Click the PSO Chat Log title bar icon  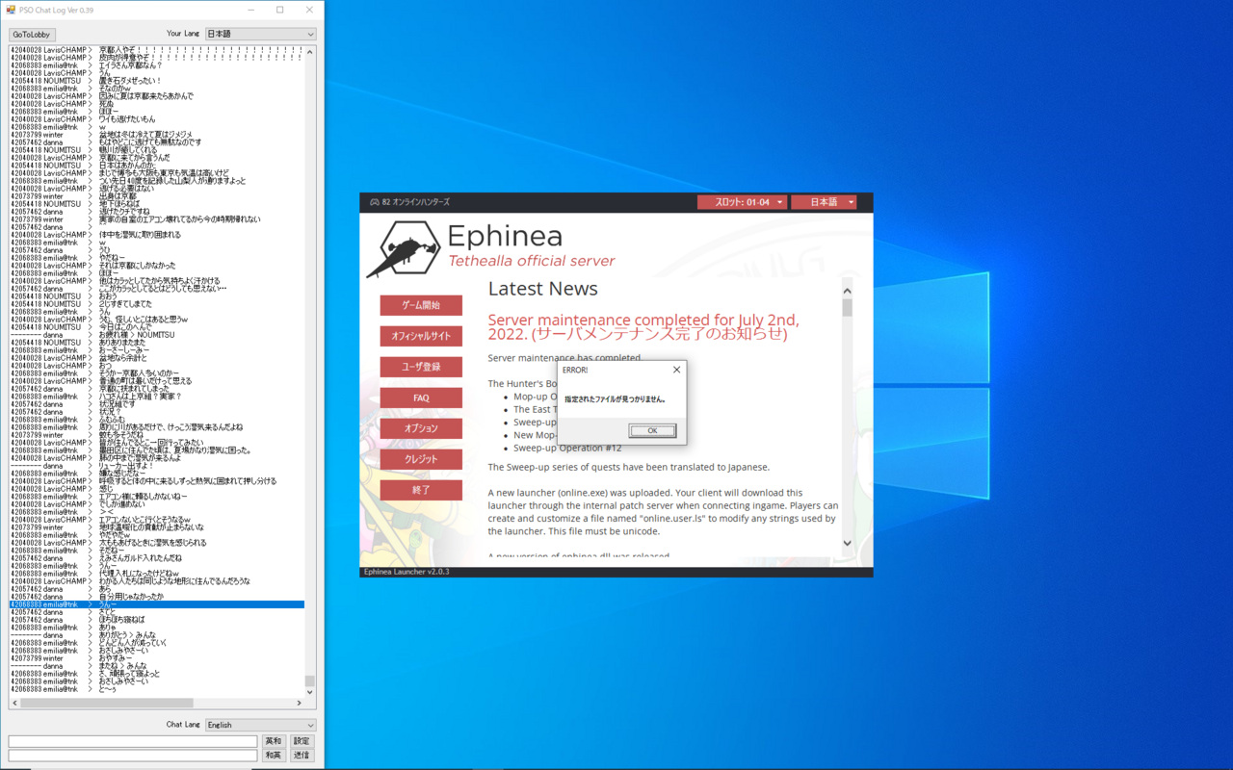tap(12, 10)
